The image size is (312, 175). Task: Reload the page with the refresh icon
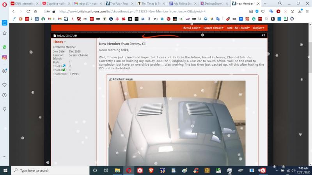(x=28, y=11)
